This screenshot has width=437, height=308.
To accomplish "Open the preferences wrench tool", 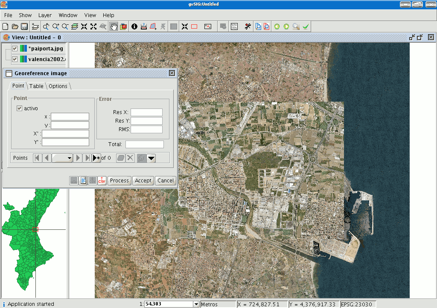I will point(248,26).
